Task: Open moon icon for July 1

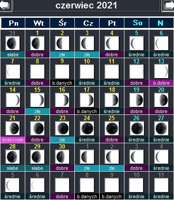Action: click(x=87, y=157)
